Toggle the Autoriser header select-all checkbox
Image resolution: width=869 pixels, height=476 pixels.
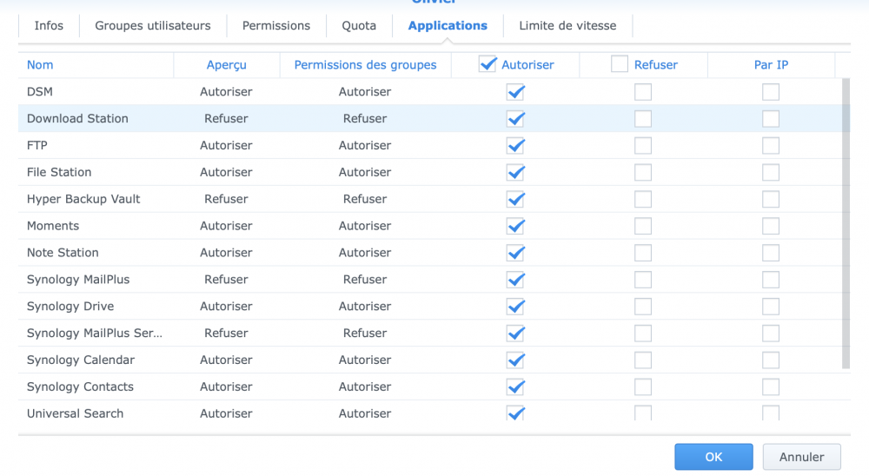click(x=488, y=64)
